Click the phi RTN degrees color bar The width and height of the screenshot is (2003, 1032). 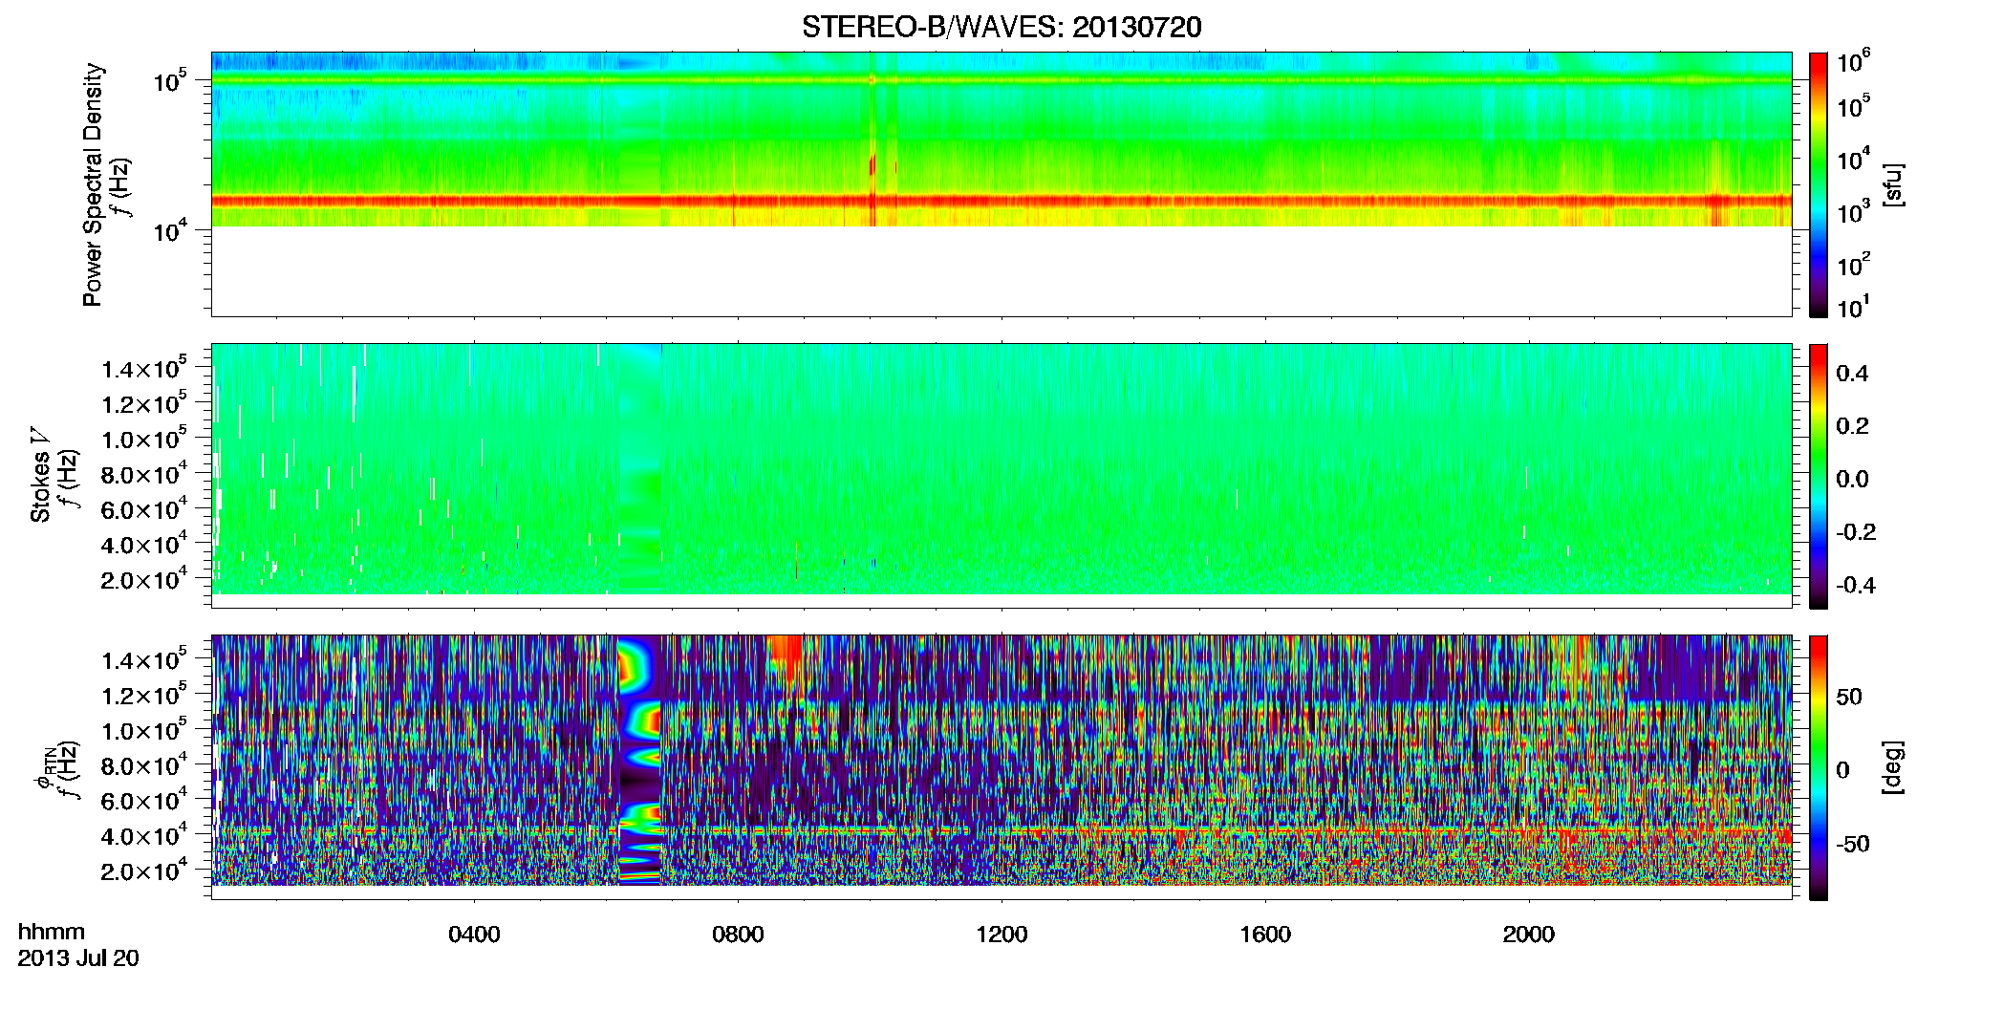[x=1819, y=767]
